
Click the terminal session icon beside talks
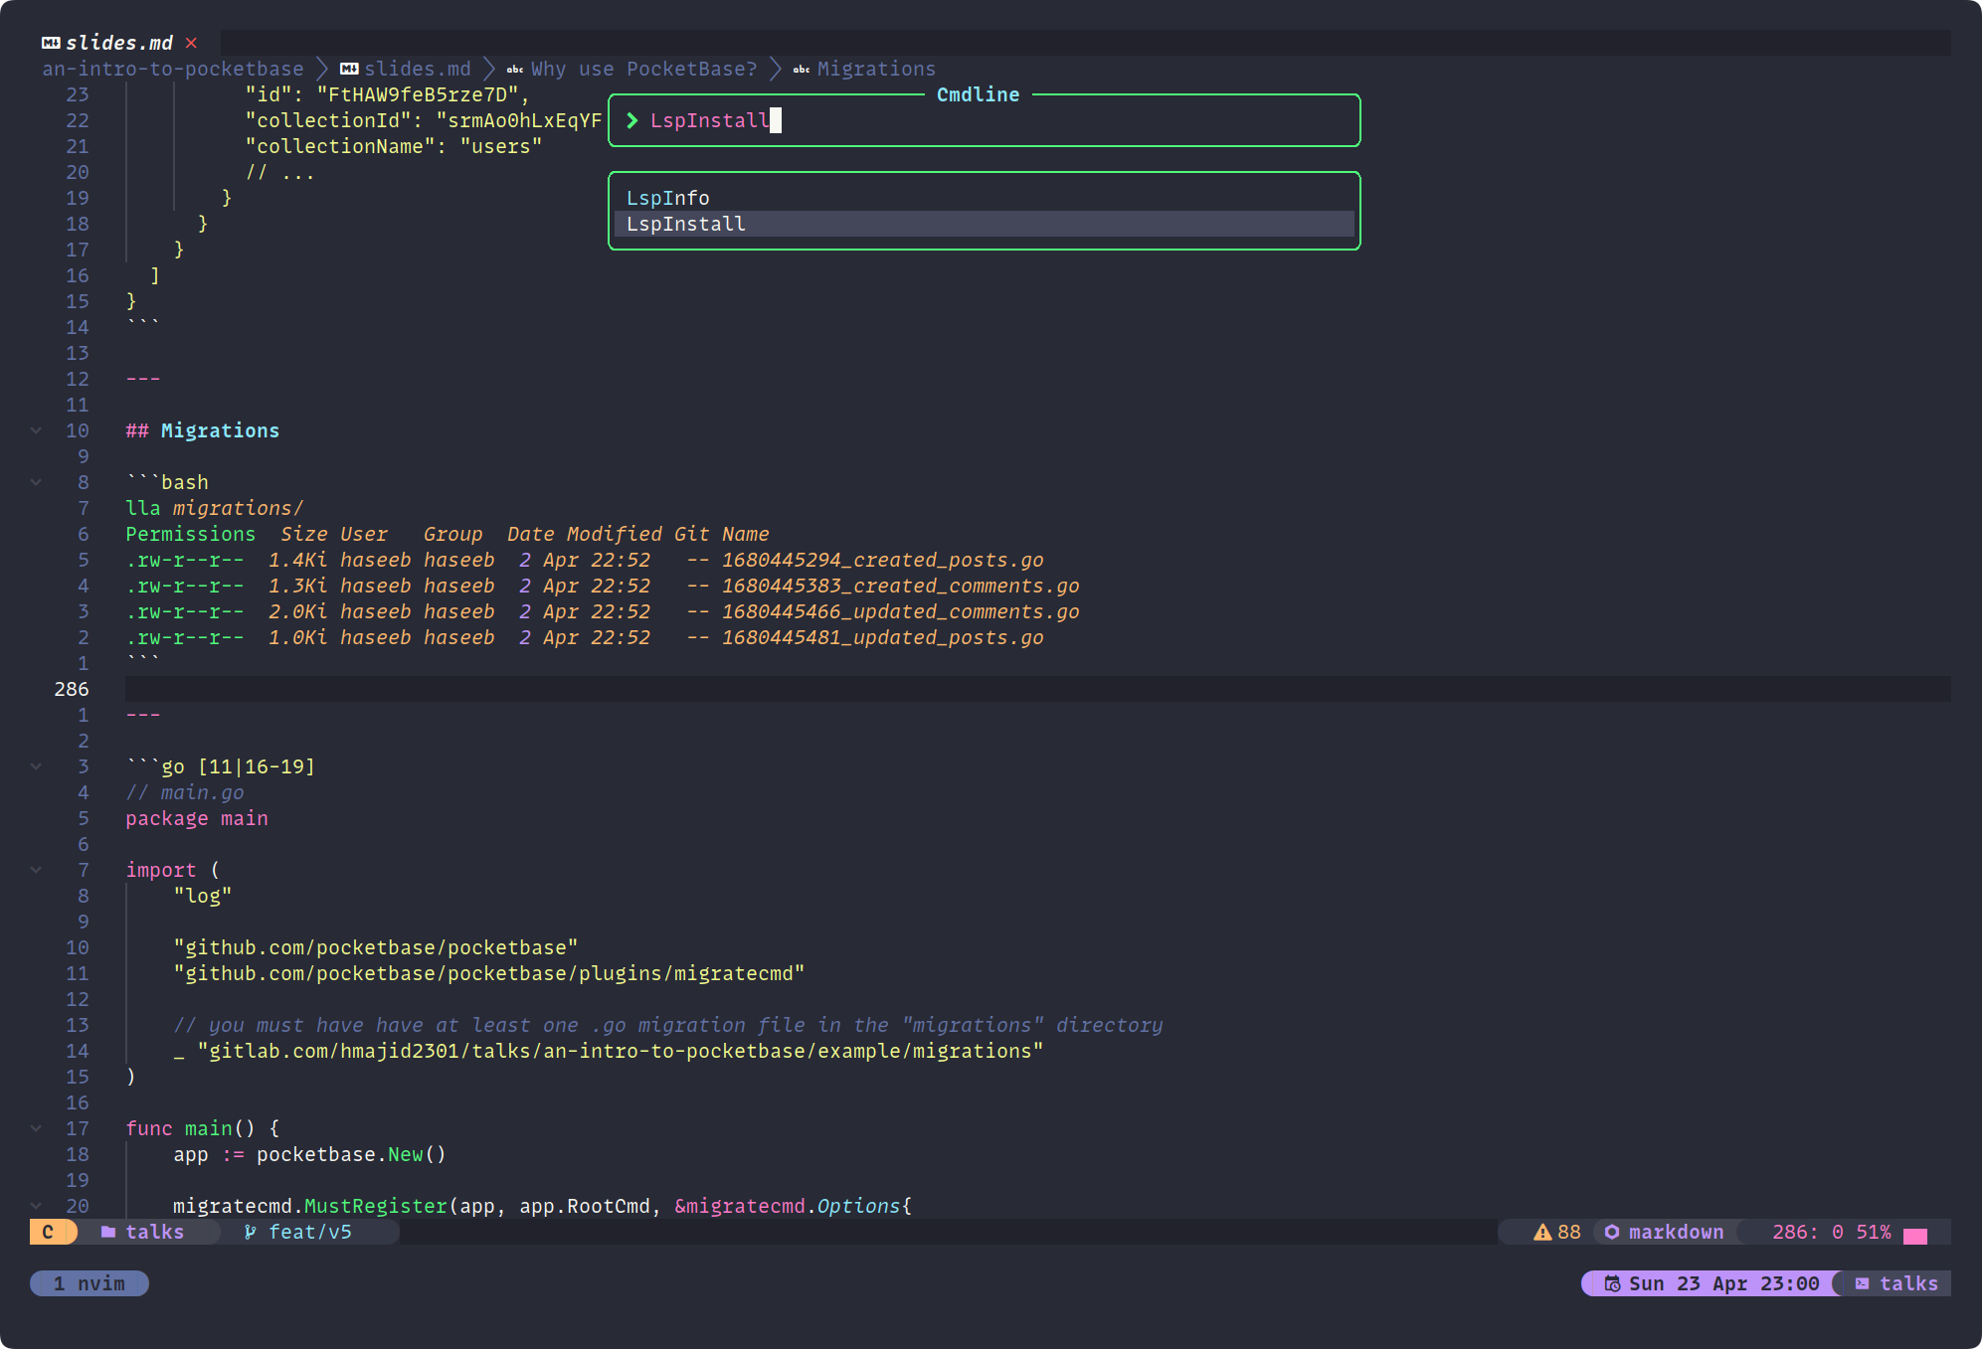1862,1283
